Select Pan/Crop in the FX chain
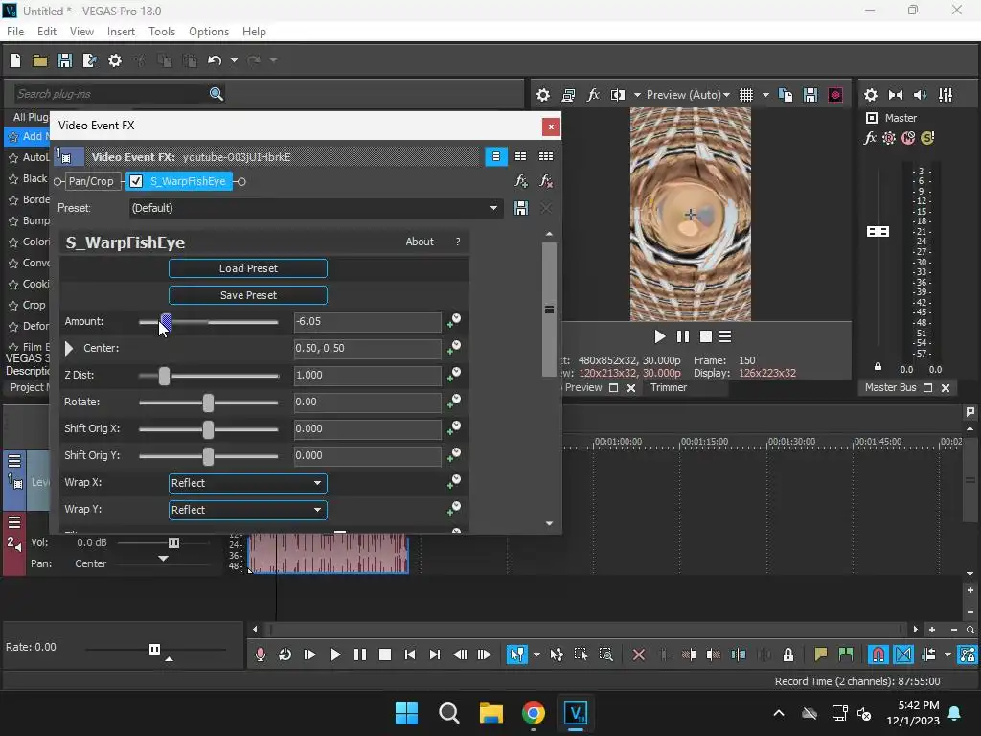 tap(91, 181)
